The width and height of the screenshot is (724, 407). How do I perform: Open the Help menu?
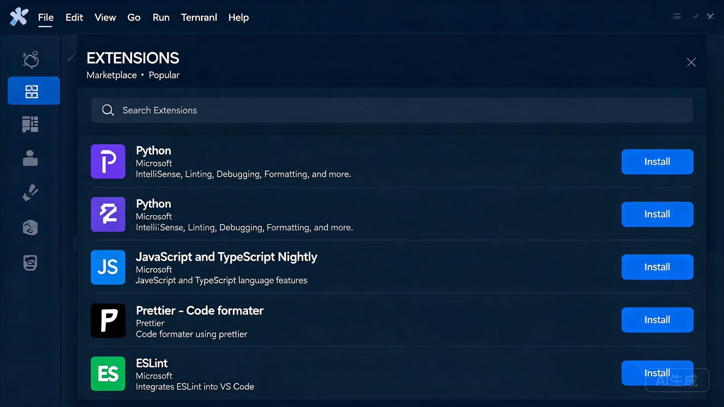coord(238,18)
